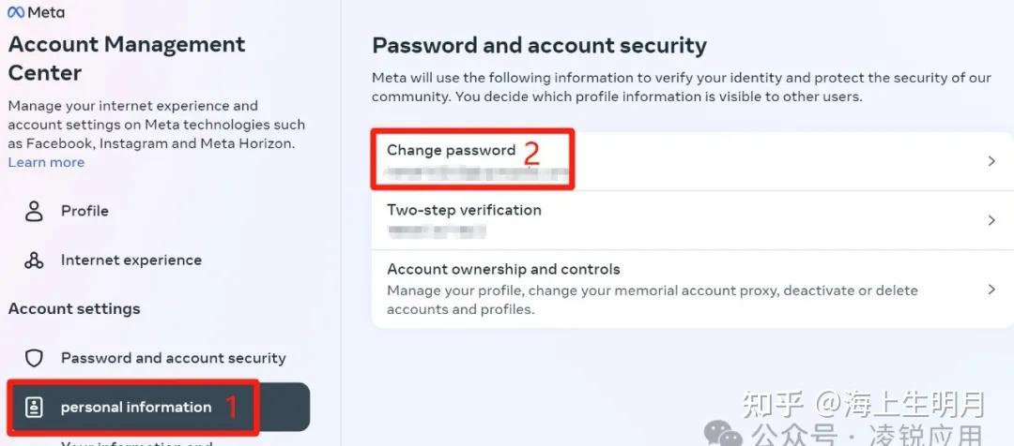Click the Profile person icon
The height and width of the screenshot is (446, 1014).
tap(35, 211)
